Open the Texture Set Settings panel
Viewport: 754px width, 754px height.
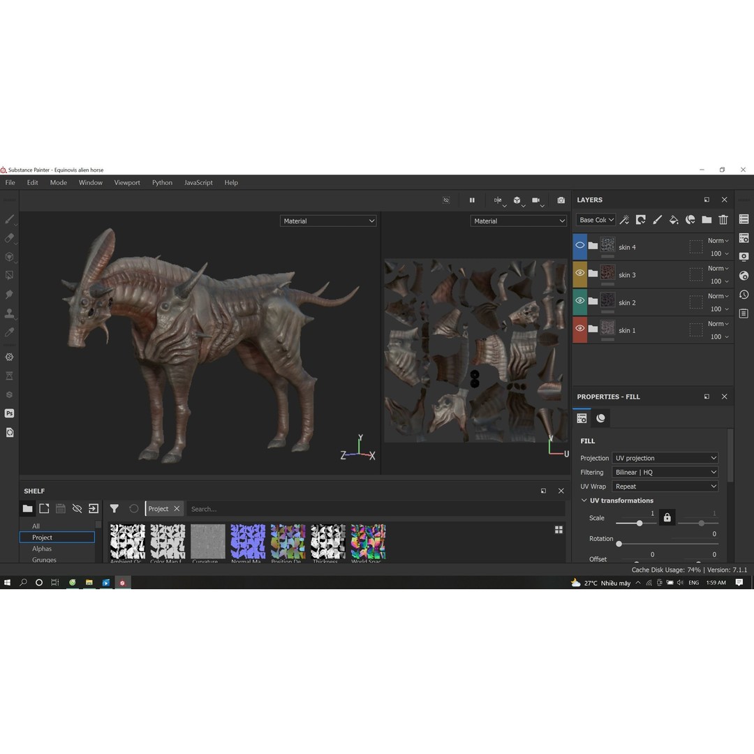pos(744,237)
